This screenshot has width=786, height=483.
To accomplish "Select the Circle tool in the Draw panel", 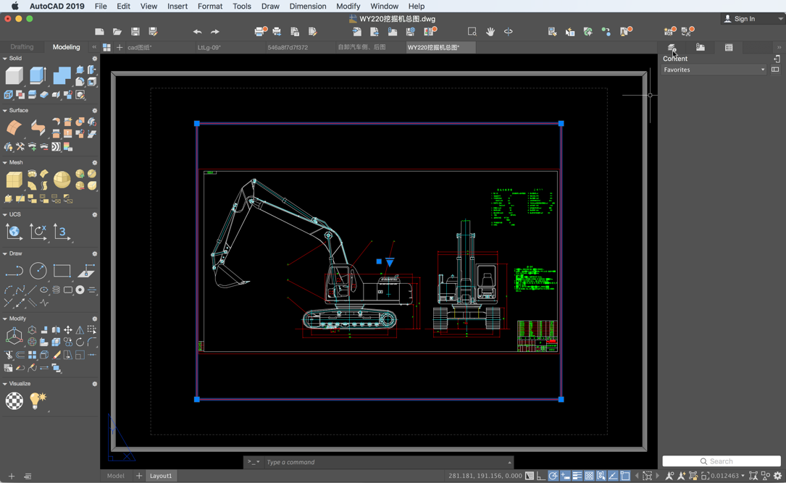I will (37, 270).
